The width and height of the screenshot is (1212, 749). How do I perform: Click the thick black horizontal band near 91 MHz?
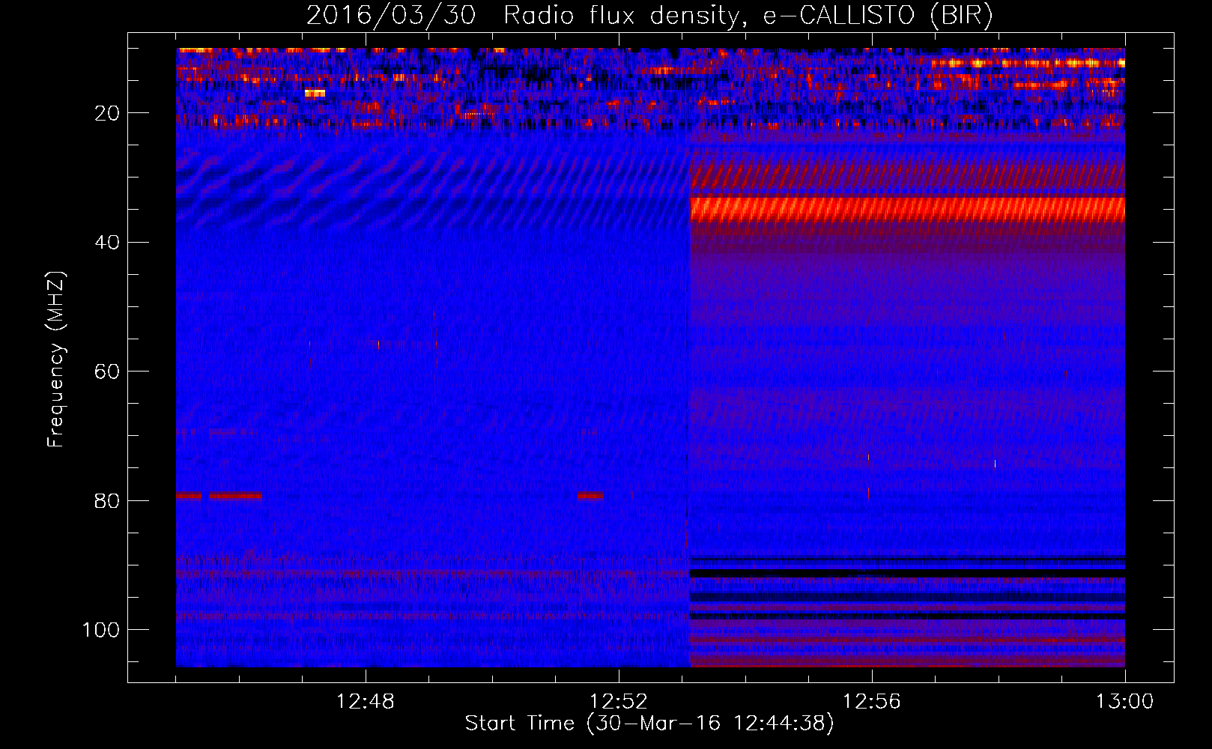[907, 573]
